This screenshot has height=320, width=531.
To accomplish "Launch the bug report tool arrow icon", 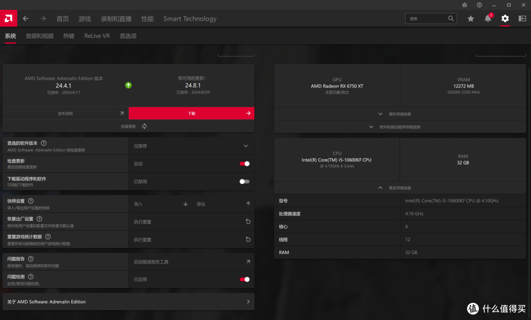I will [248, 261].
